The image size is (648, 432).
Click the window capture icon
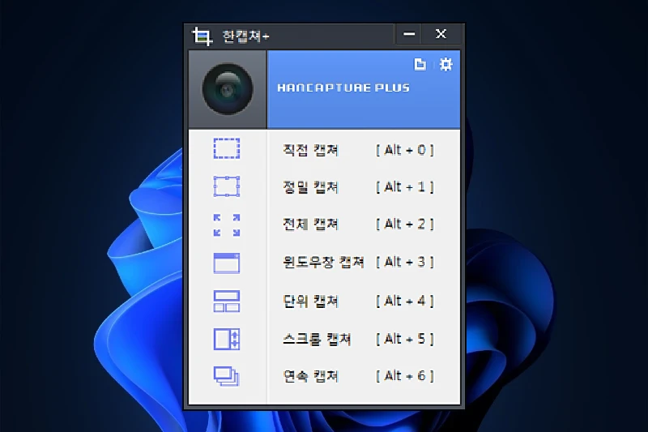[x=227, y=263]
